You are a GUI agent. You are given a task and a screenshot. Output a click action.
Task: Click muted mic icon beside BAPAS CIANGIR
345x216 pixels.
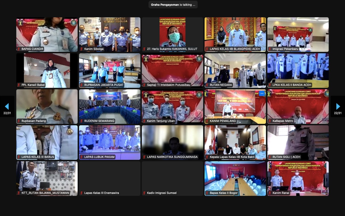19,49
